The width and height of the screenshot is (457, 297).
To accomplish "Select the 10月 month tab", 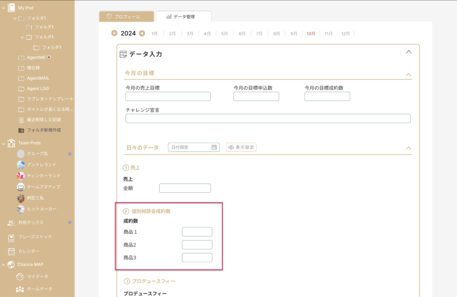I will [311, 33].
